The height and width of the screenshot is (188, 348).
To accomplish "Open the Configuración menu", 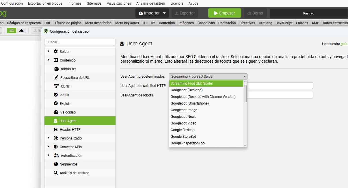I will pyautogui.click(x=12, y=3).
